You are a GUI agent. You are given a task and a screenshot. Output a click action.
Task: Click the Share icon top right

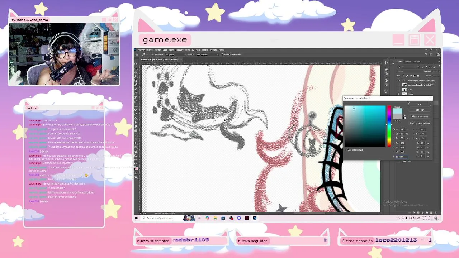438,54
